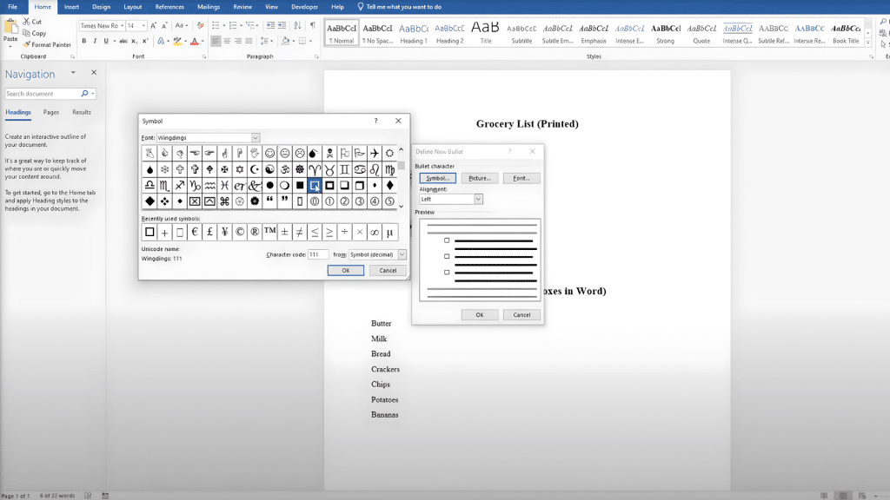
Task: Apply italic formatting
Action: click(96, 41)
